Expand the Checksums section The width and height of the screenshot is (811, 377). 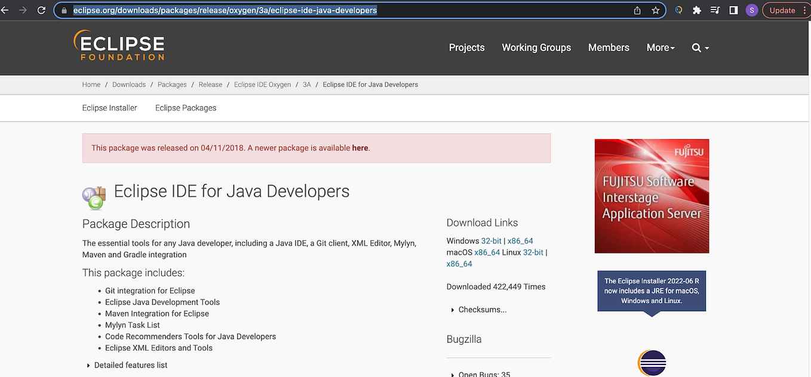click(481, 309)
